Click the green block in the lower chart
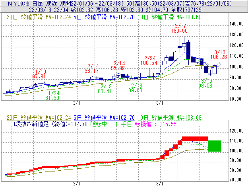The height and width of the screenshot is (189, 248). point(215,146)
